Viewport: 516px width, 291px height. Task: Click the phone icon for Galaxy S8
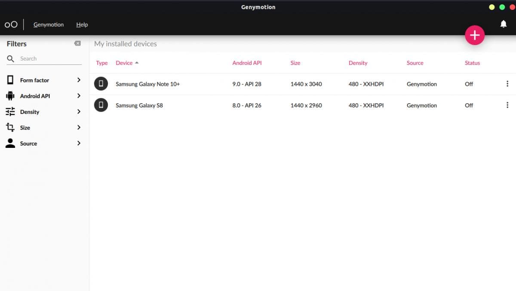pyautogui.click(x=101, y=105)
